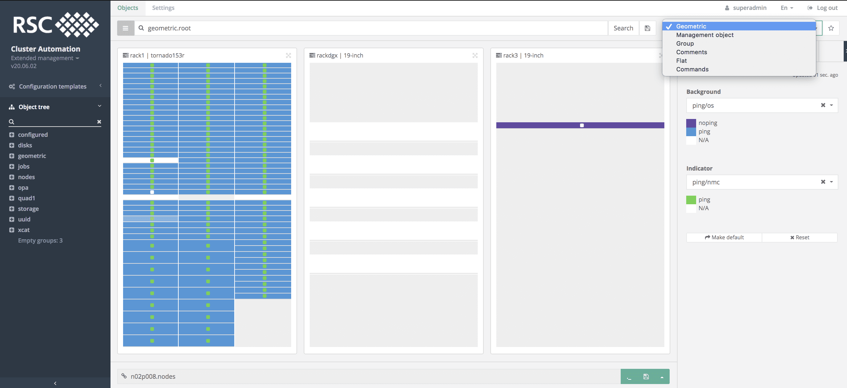
Task: Open the En language dropdown
Action: (786, 8)
